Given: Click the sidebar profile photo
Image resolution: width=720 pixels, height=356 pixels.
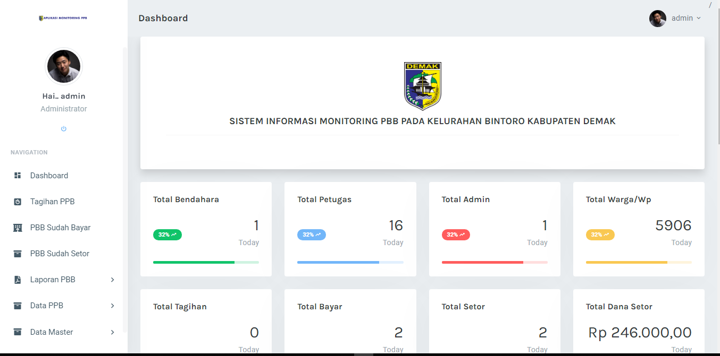Looking at the screenshot, I should click(x=64, y=66).
